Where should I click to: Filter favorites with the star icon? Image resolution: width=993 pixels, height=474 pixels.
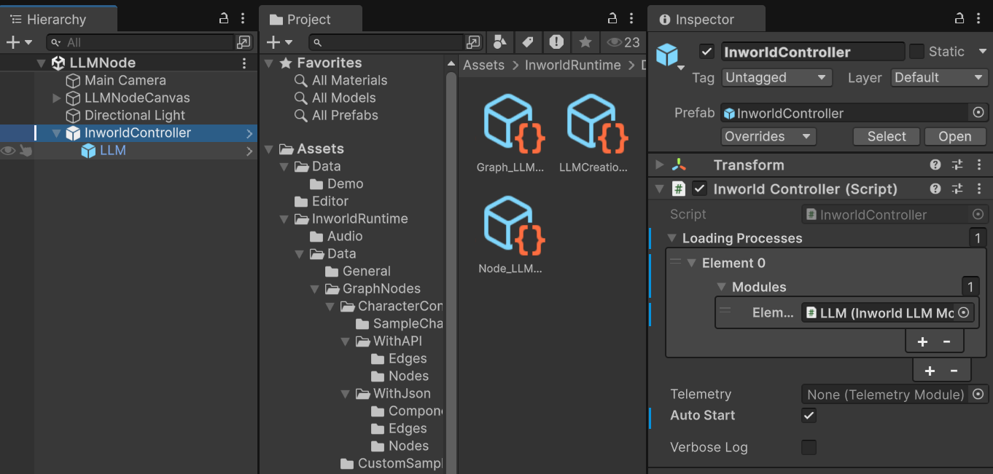click(x=585, y=42)
